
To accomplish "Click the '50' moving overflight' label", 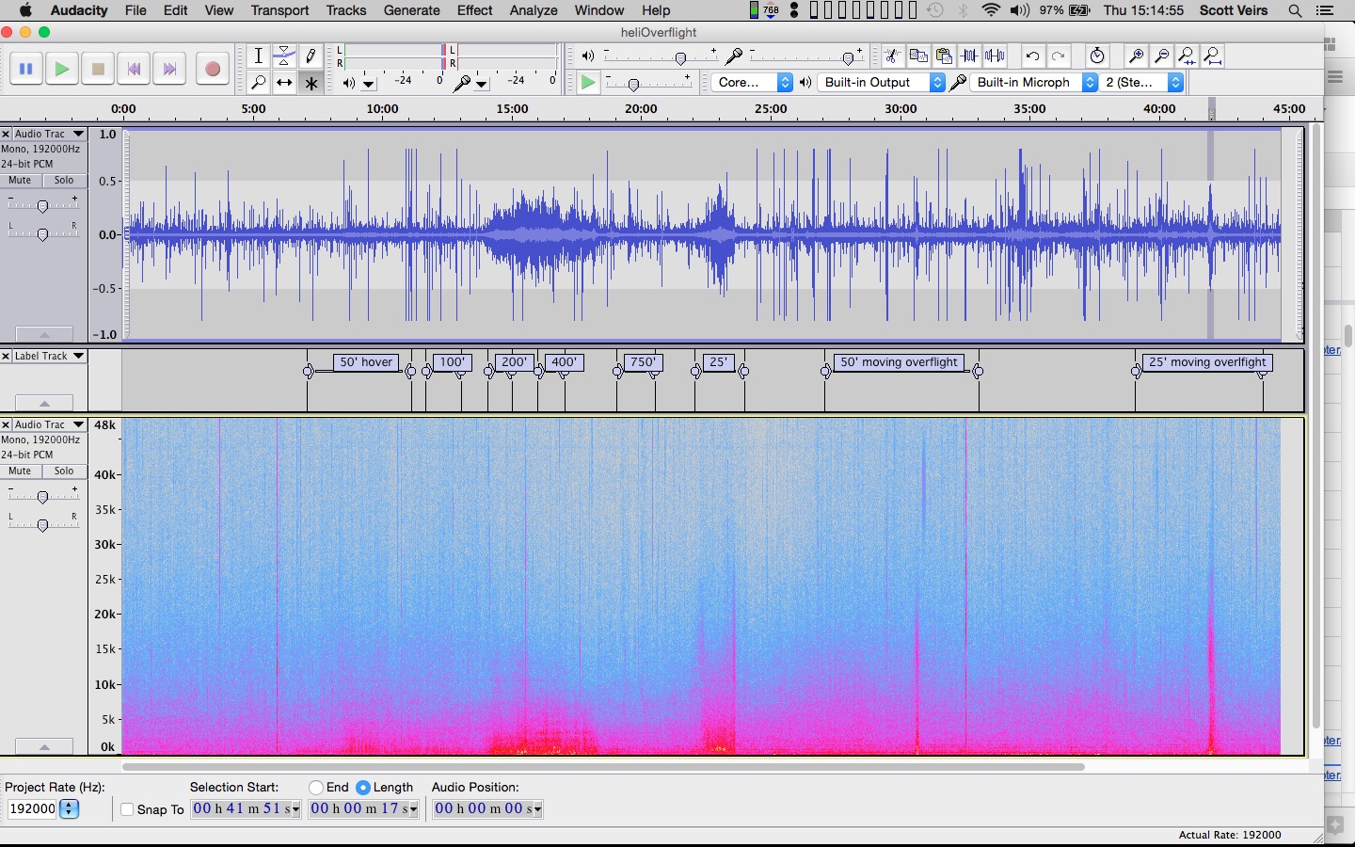I will coord(899,362).
